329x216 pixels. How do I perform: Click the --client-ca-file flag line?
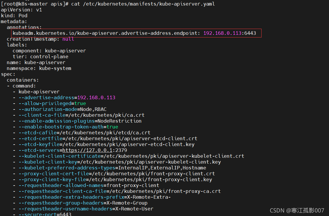pos(79,115)
